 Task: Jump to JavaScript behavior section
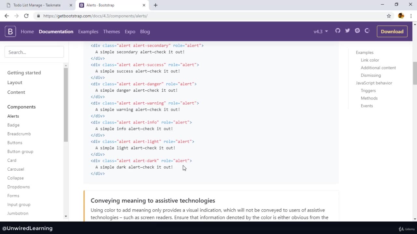[x=374, y=83]
